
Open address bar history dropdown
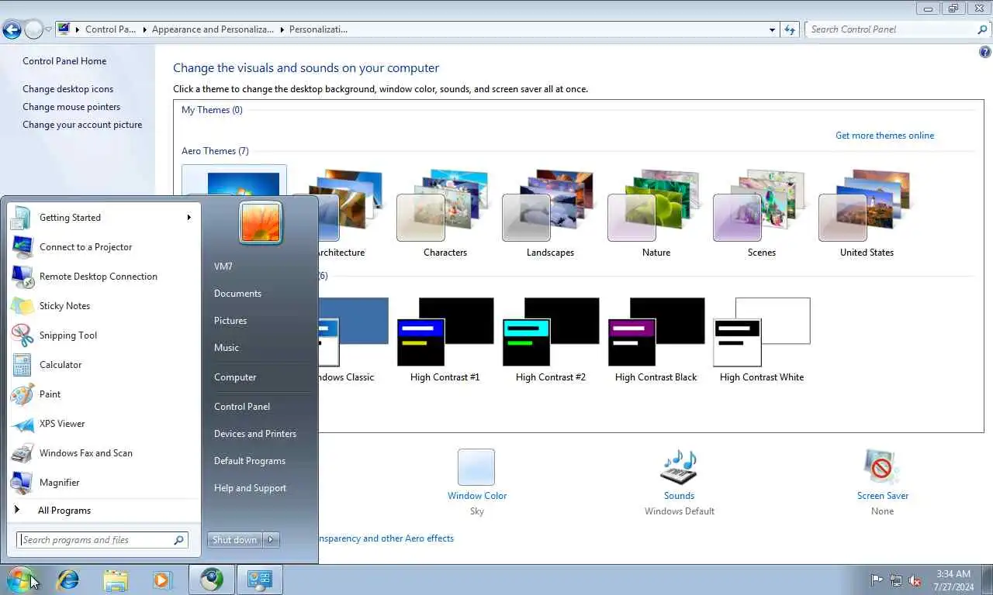[x=772, y=29]
